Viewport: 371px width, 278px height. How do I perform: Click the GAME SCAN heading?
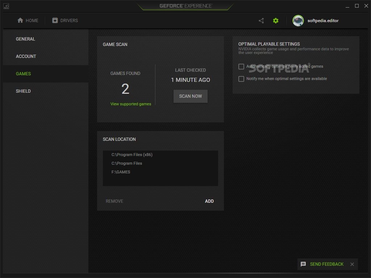point(115,45)
